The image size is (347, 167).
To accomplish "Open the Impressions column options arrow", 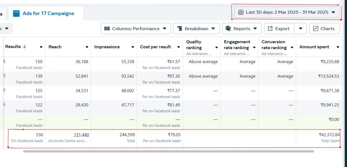I will 133,47.
